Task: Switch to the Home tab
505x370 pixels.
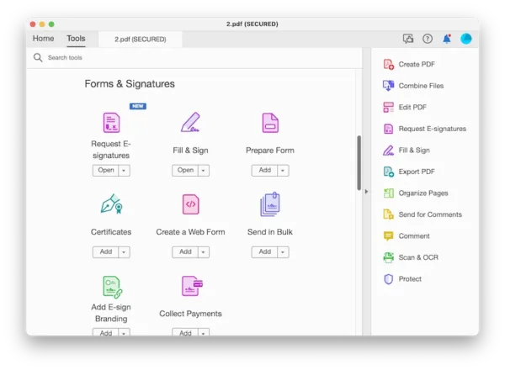Action: [43, 39]
